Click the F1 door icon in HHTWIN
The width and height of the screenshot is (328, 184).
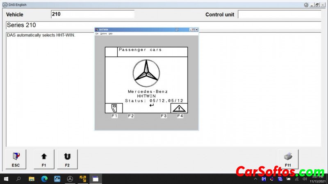tap(114, 108)
